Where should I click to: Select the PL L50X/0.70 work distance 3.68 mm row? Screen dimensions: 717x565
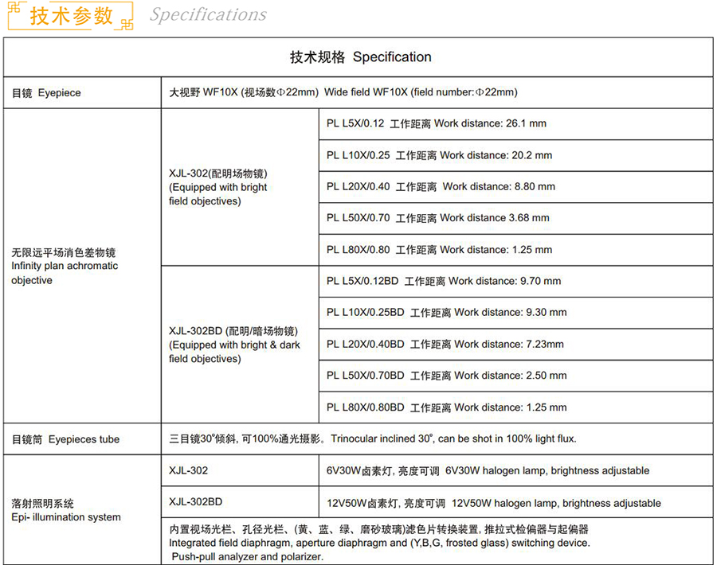[437, 217]
